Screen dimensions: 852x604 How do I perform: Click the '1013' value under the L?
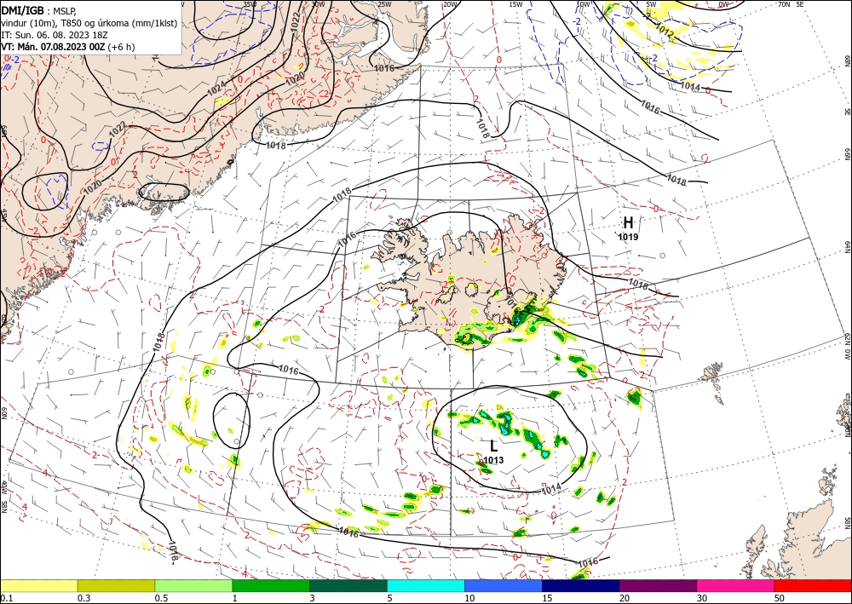493,460
